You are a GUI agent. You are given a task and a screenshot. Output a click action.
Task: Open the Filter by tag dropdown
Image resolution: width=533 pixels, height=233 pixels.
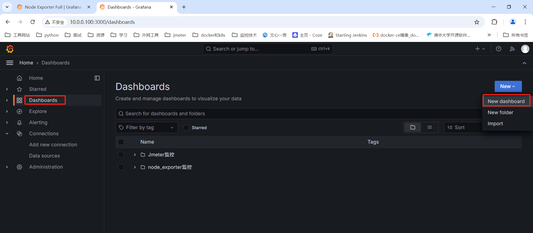147,127
